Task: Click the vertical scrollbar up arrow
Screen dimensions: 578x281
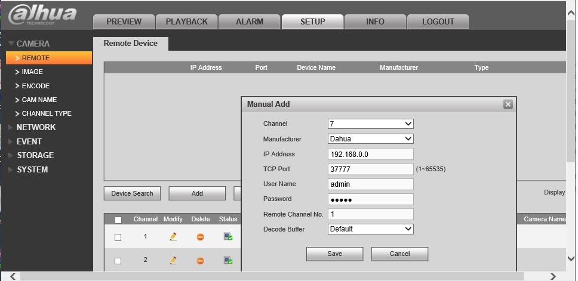Action: (571, 13)
